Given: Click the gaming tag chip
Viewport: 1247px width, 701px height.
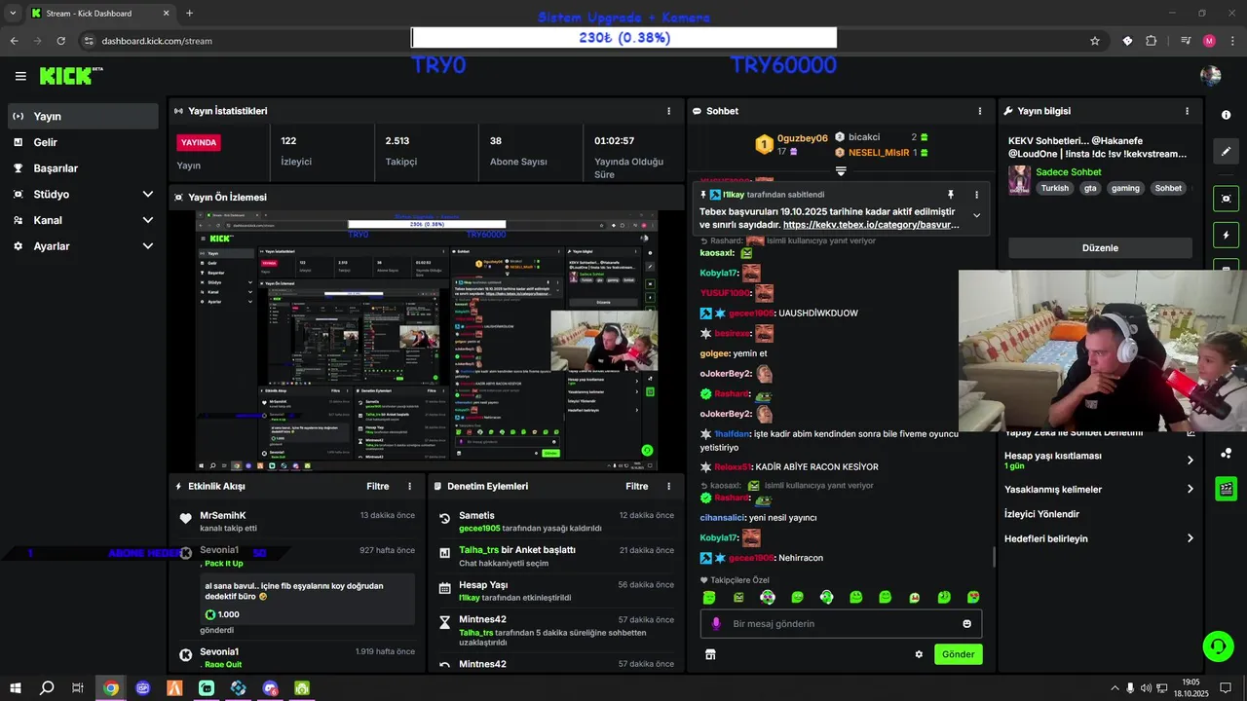Looking at the screenshot, I should tap(1125, 189).
